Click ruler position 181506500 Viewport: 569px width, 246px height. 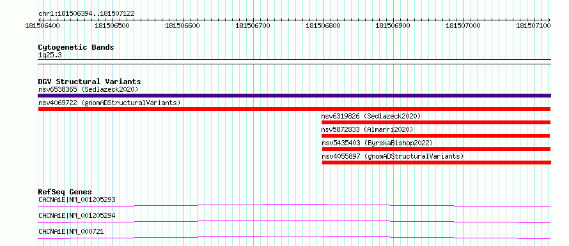pyautogui.click(x=113, y=25)
